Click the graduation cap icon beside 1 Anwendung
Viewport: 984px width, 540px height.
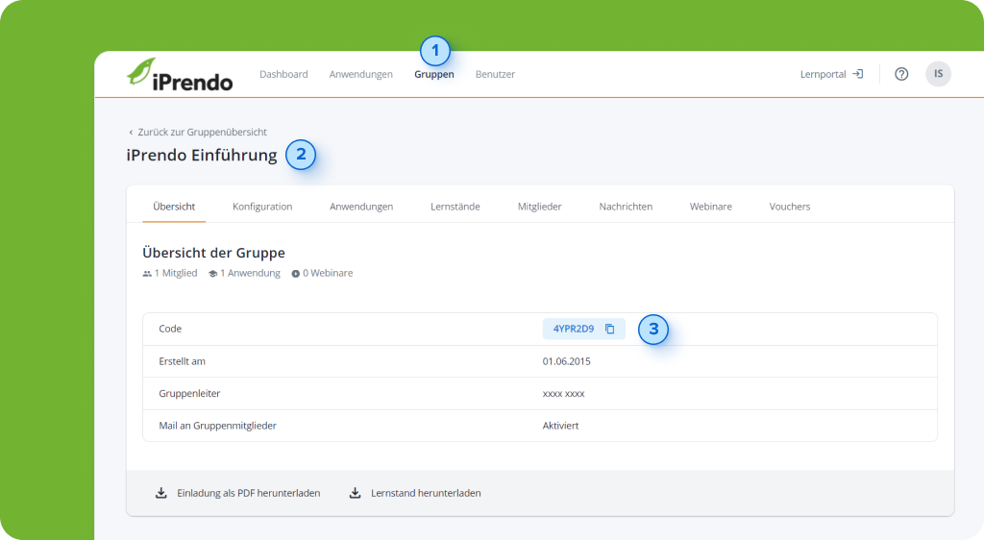(x=212, y=274)
